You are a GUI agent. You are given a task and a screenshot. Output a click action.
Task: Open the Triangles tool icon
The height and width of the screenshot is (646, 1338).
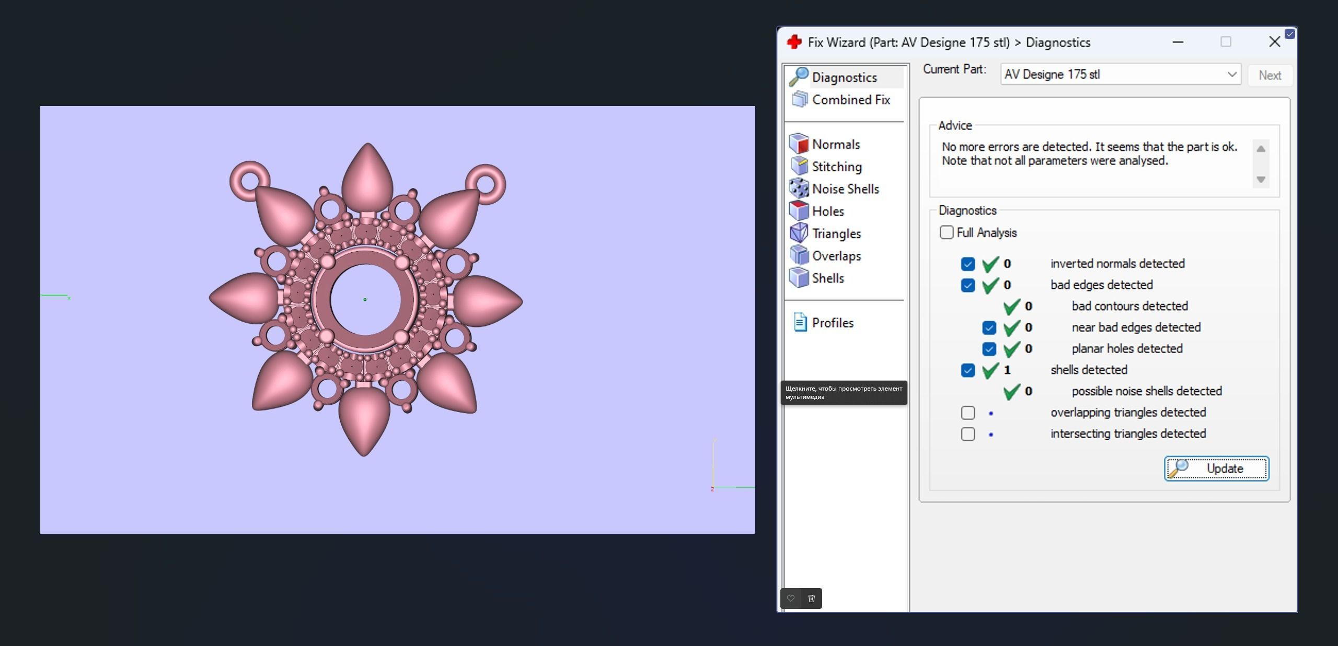click(x=799, y=233)
